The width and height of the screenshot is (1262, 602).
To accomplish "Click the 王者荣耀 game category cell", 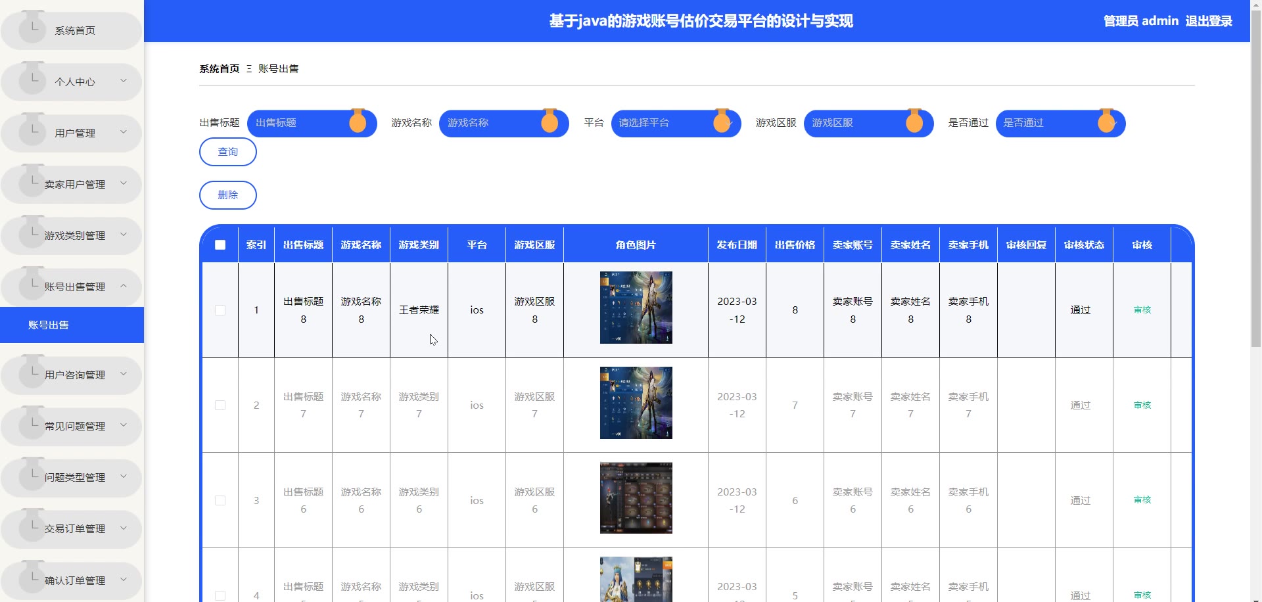I will [x=419, y=310].
